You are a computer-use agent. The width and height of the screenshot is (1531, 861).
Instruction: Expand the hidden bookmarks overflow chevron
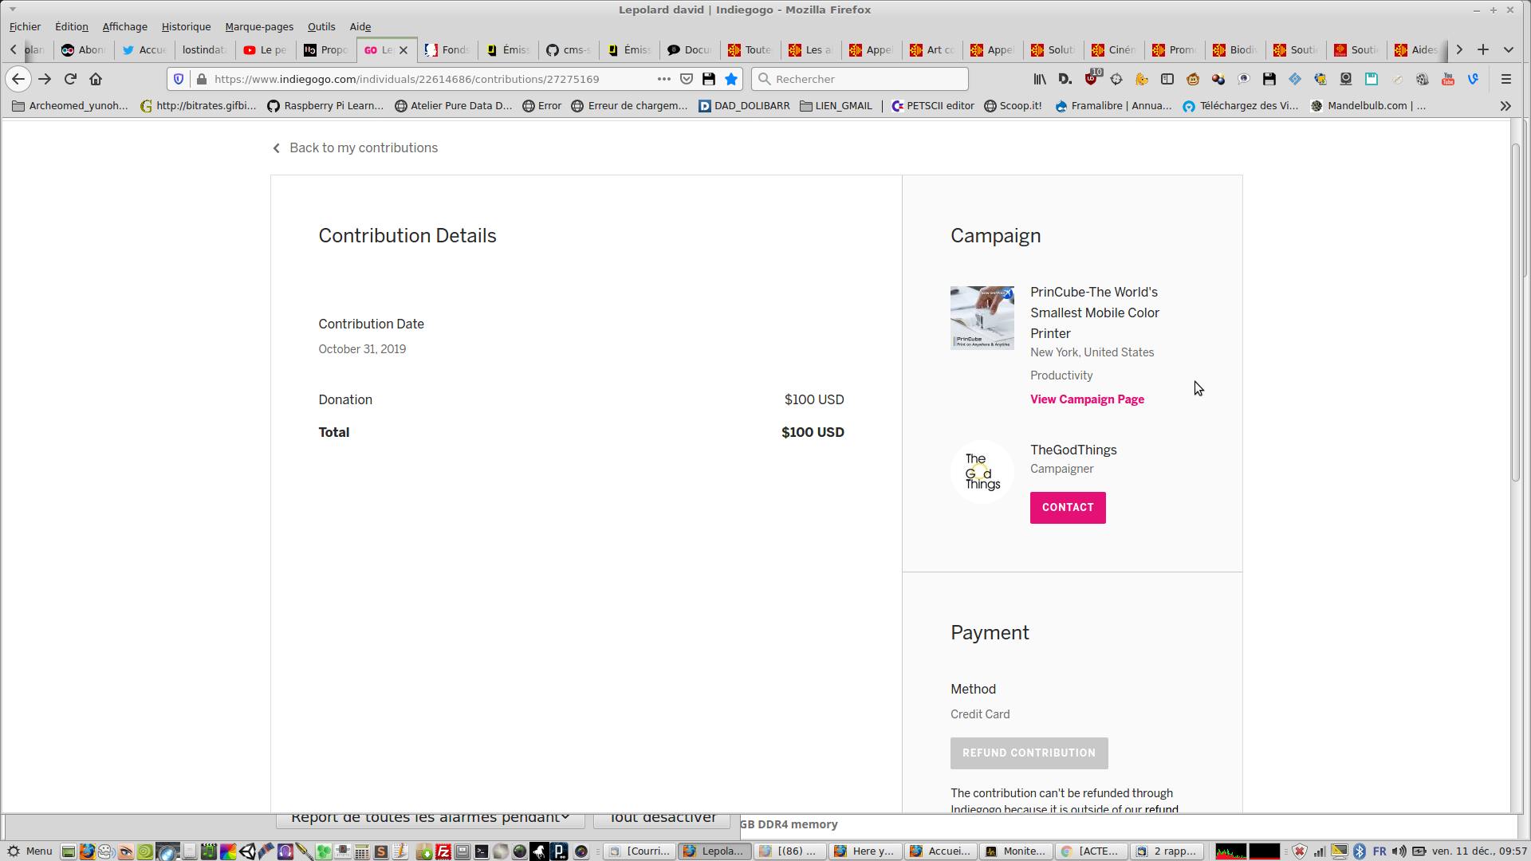[x=1505, y=106]
